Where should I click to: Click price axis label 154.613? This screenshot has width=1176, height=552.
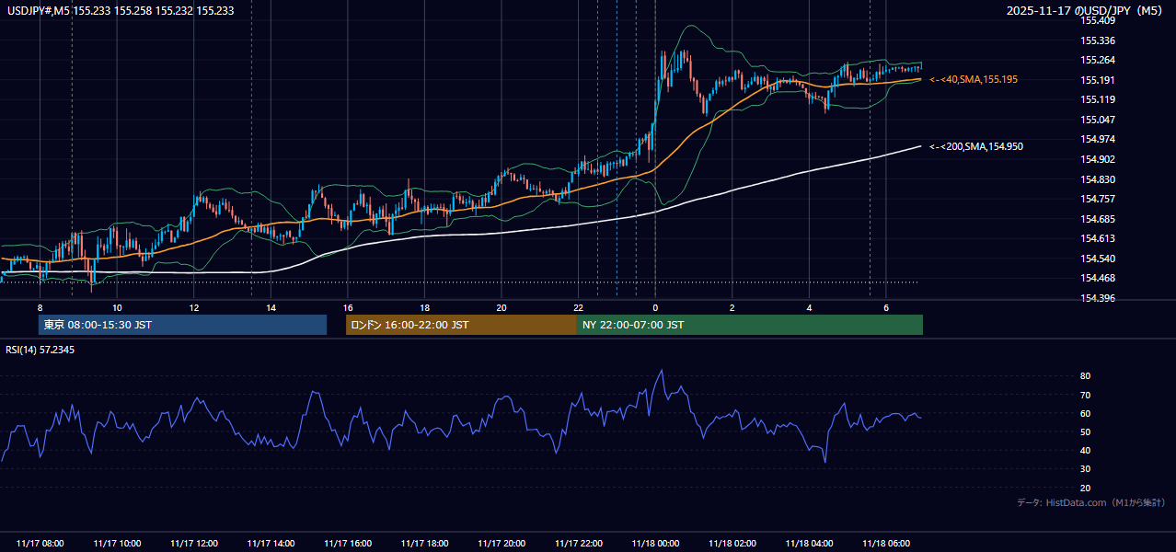tap(1098, 238)
